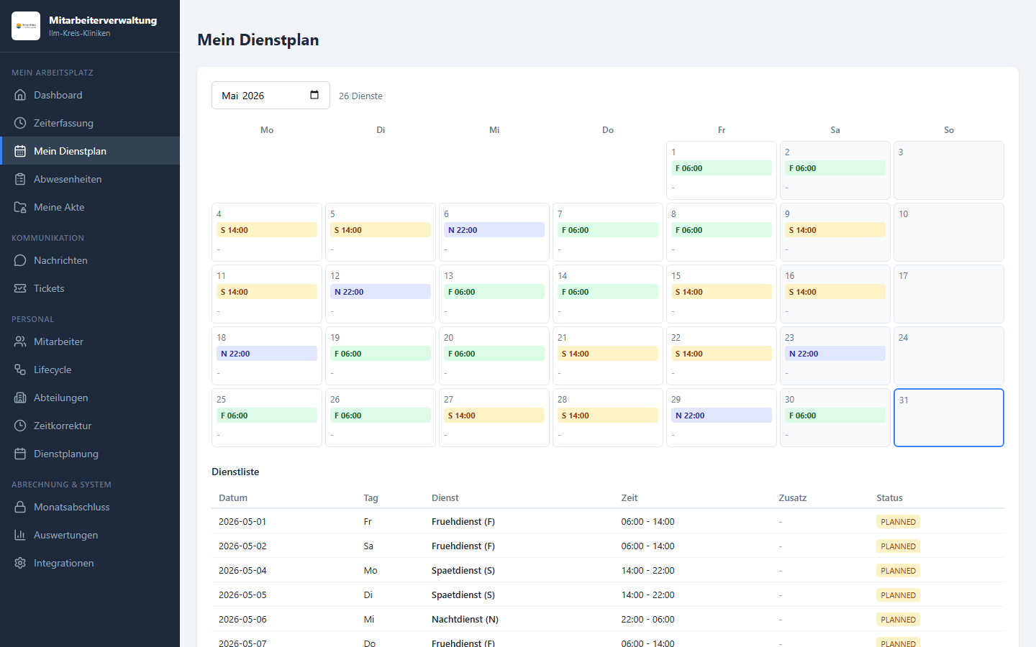Open the month picker calendar icon

click(314, 95)
